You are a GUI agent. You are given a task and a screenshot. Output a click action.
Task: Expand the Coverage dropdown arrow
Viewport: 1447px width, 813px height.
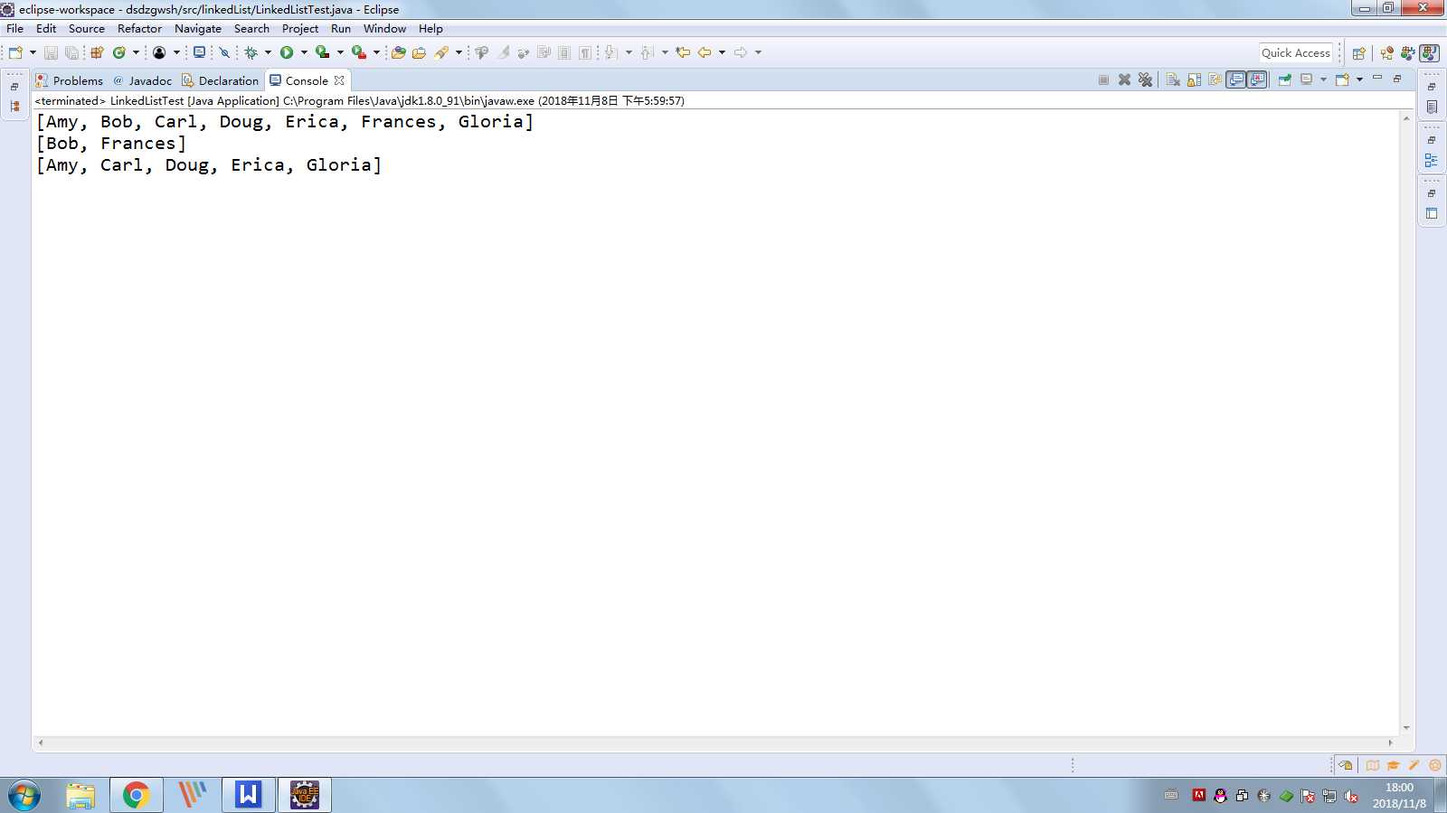click(x=340, y=52)
